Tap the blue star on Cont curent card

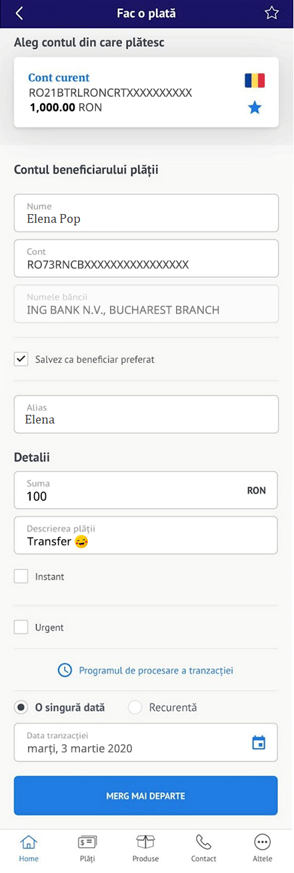(x=255, y=107)
